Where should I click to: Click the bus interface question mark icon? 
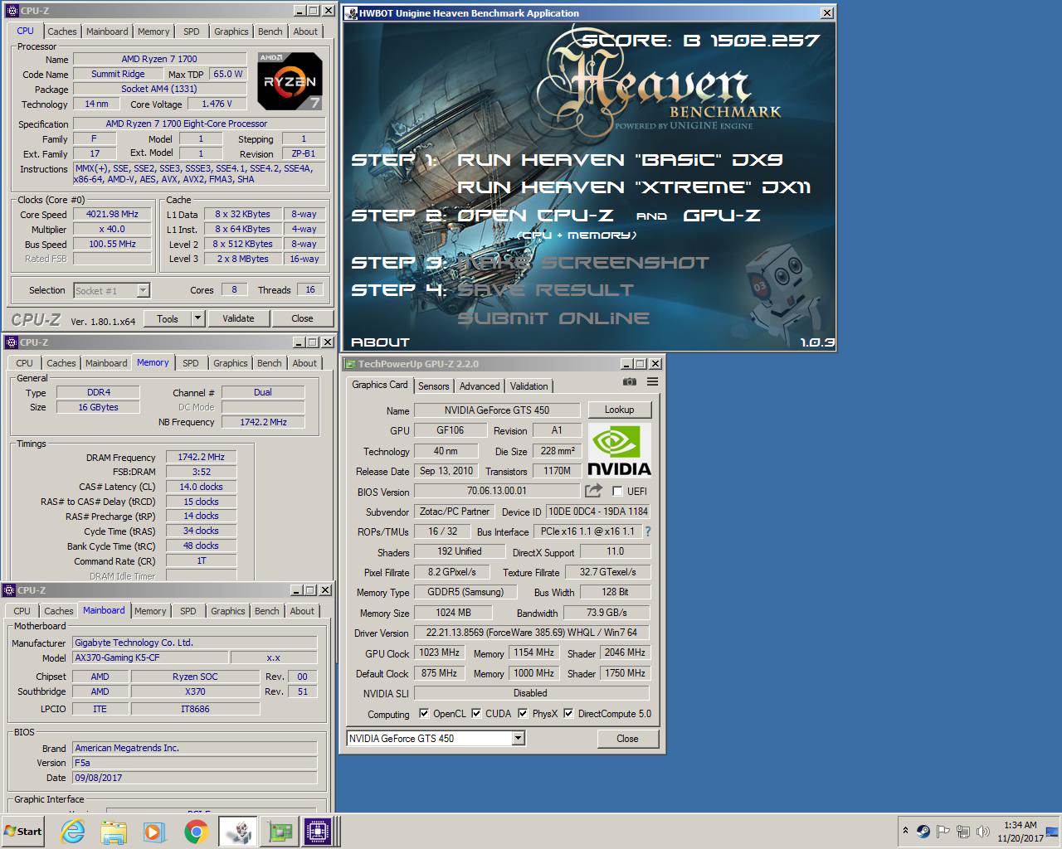(648, 531)
